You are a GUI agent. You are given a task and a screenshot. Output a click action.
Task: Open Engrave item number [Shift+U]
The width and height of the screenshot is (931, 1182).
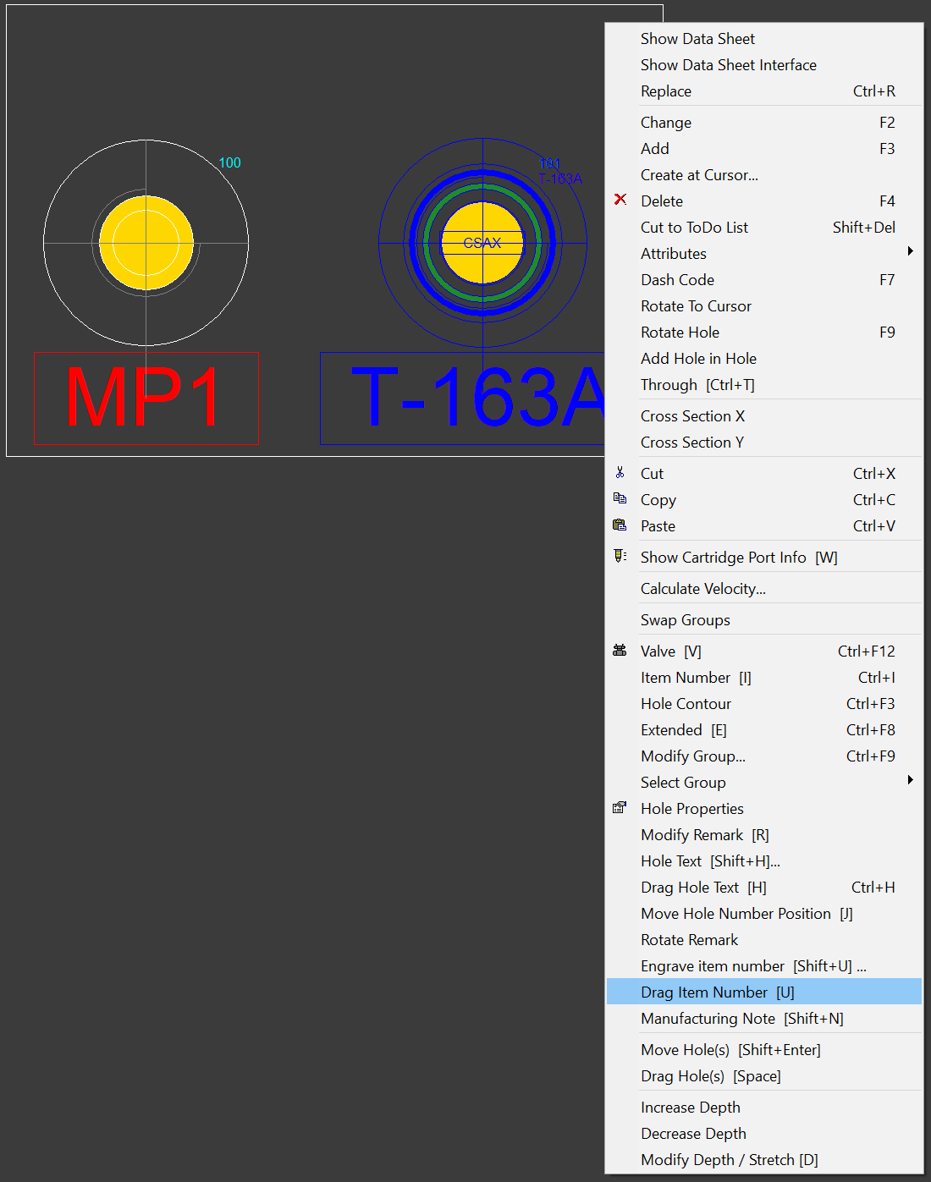764,966
